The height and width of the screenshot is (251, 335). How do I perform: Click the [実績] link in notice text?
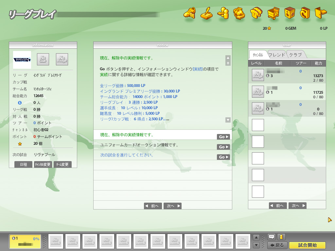197,69
